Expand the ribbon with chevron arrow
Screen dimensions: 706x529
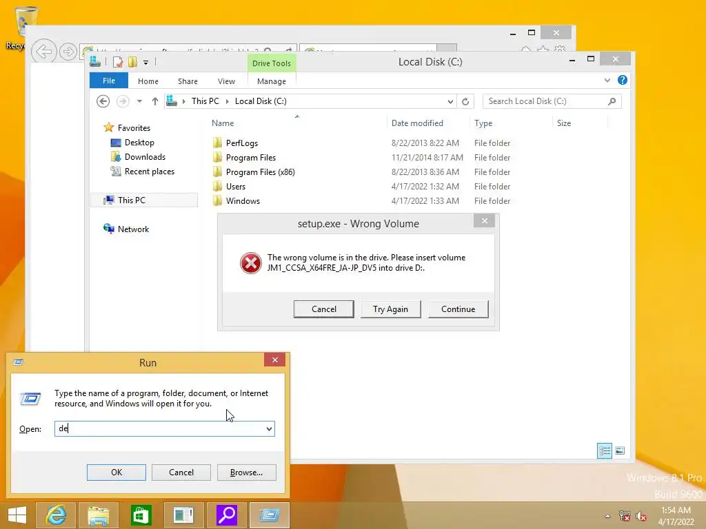[x=607, y=81]
